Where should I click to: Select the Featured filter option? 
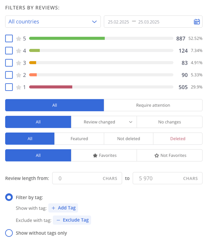[x=79, y=139]
